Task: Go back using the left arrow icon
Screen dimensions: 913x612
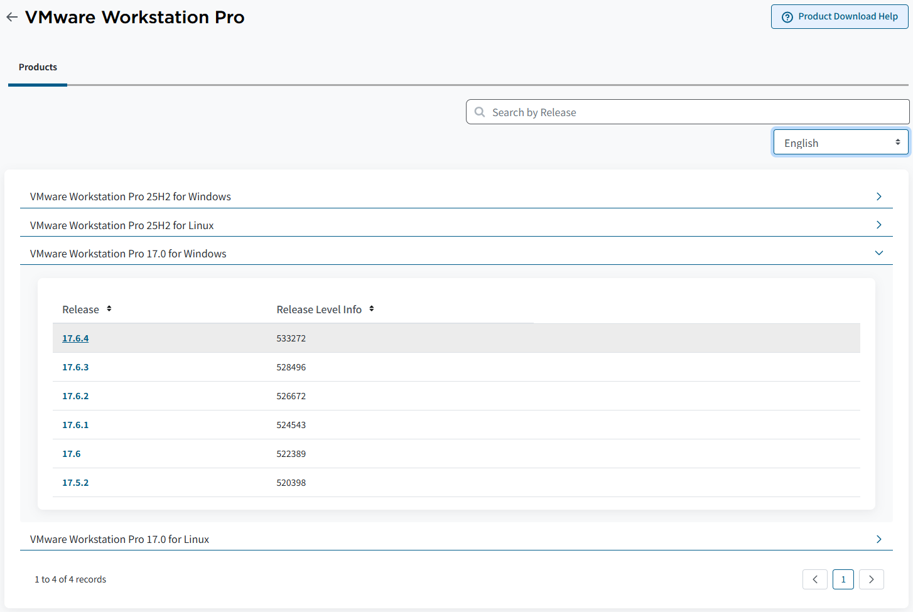Action: [12, 17]
